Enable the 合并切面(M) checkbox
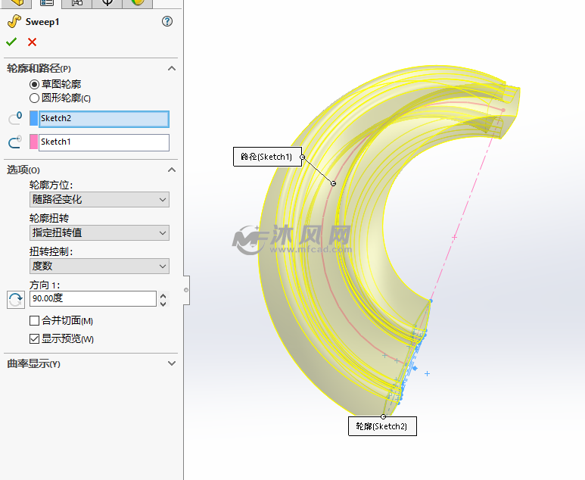 (x=34, y=320)
